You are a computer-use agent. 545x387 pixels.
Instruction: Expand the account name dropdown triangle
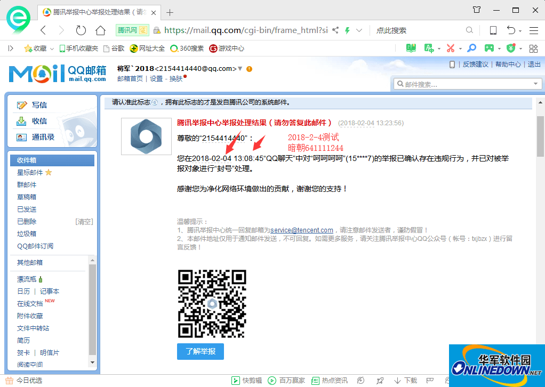[240, 68]
